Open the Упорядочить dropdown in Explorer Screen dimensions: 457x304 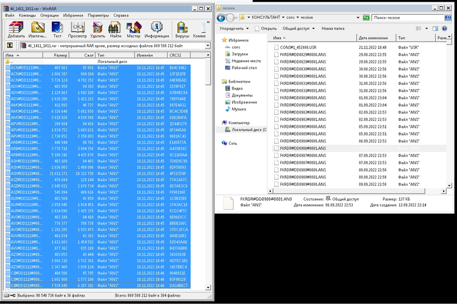point(234,29)
